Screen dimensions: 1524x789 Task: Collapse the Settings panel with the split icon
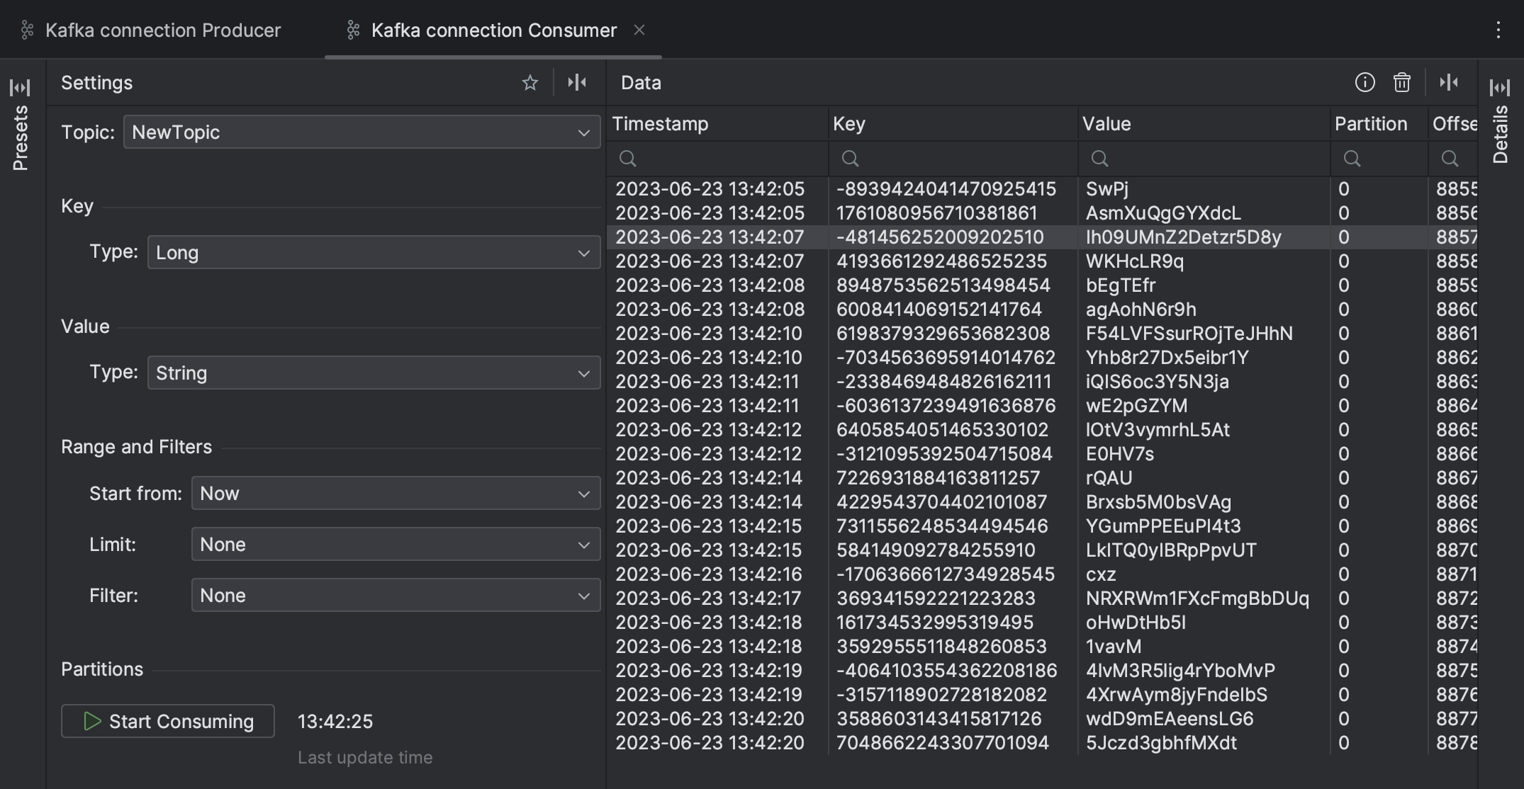click(578, 82)
